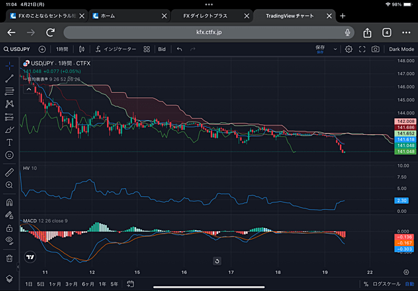Select the crosshair cursor tool
The height and width of the screenshot is (291, 418).
coord(9,66)
